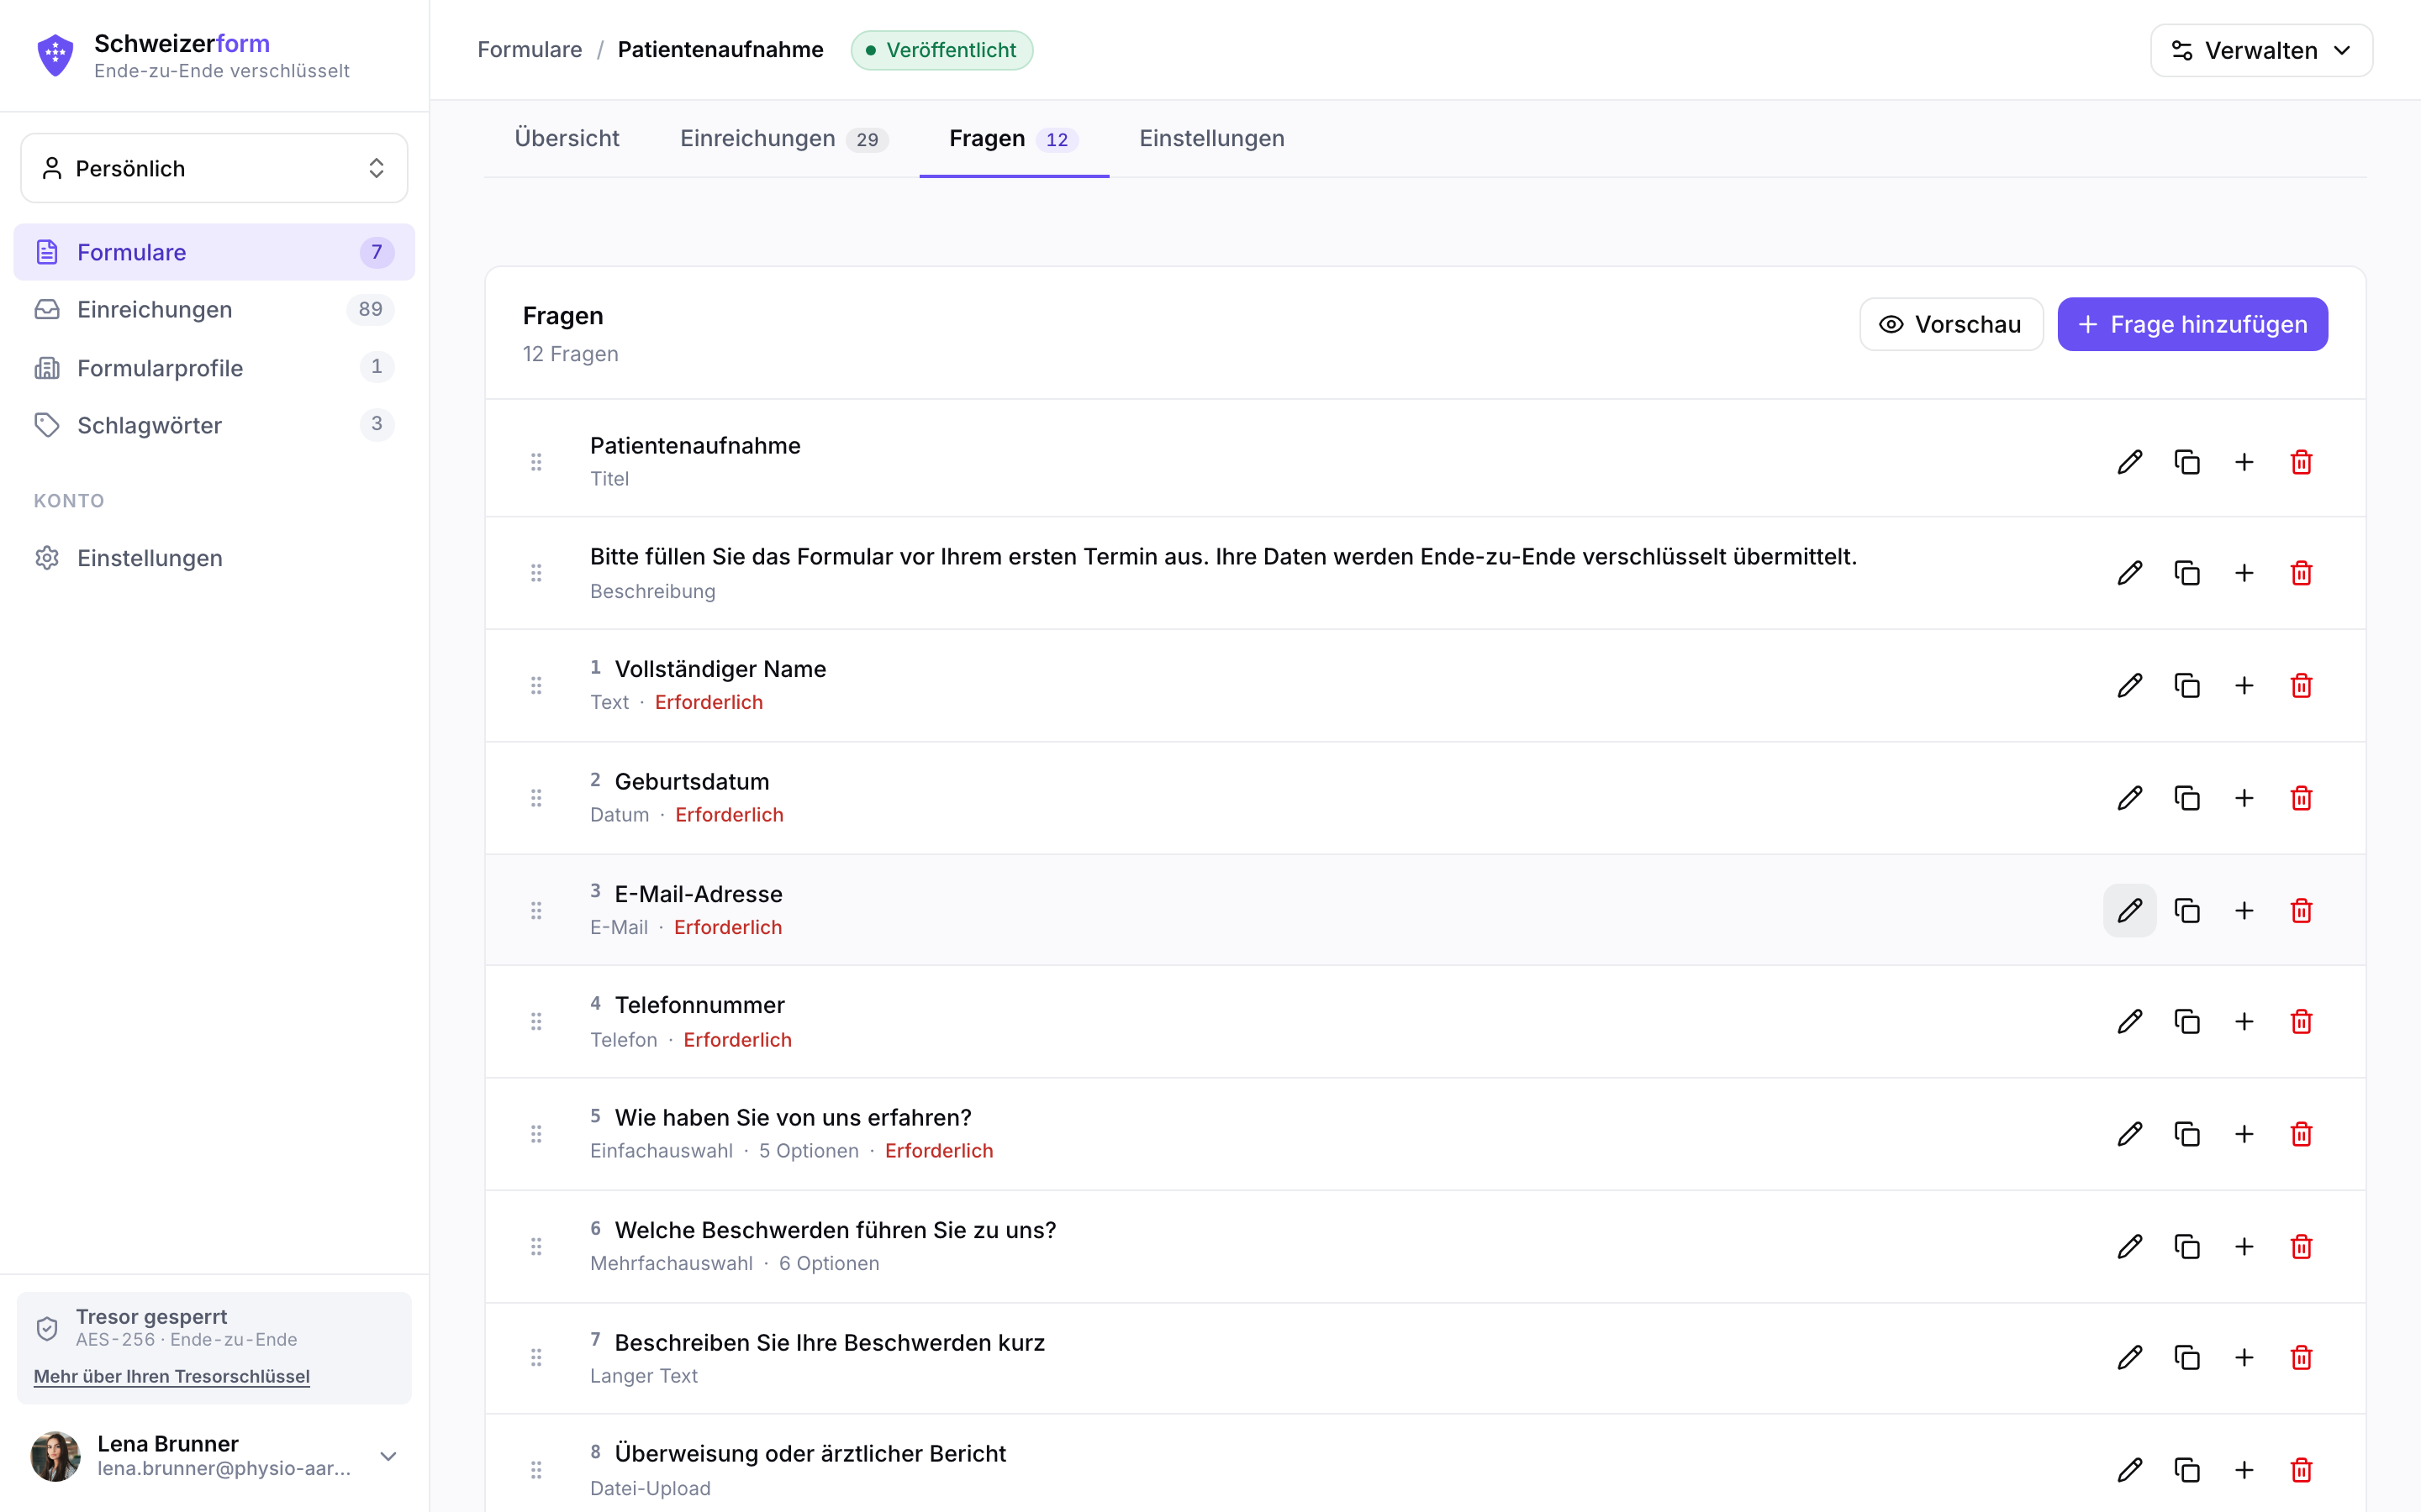Delete 'Welche Beschwerden führen Sie zu uns?'
This screenshot has width=2421, height=1512.
point(2301,1246)
